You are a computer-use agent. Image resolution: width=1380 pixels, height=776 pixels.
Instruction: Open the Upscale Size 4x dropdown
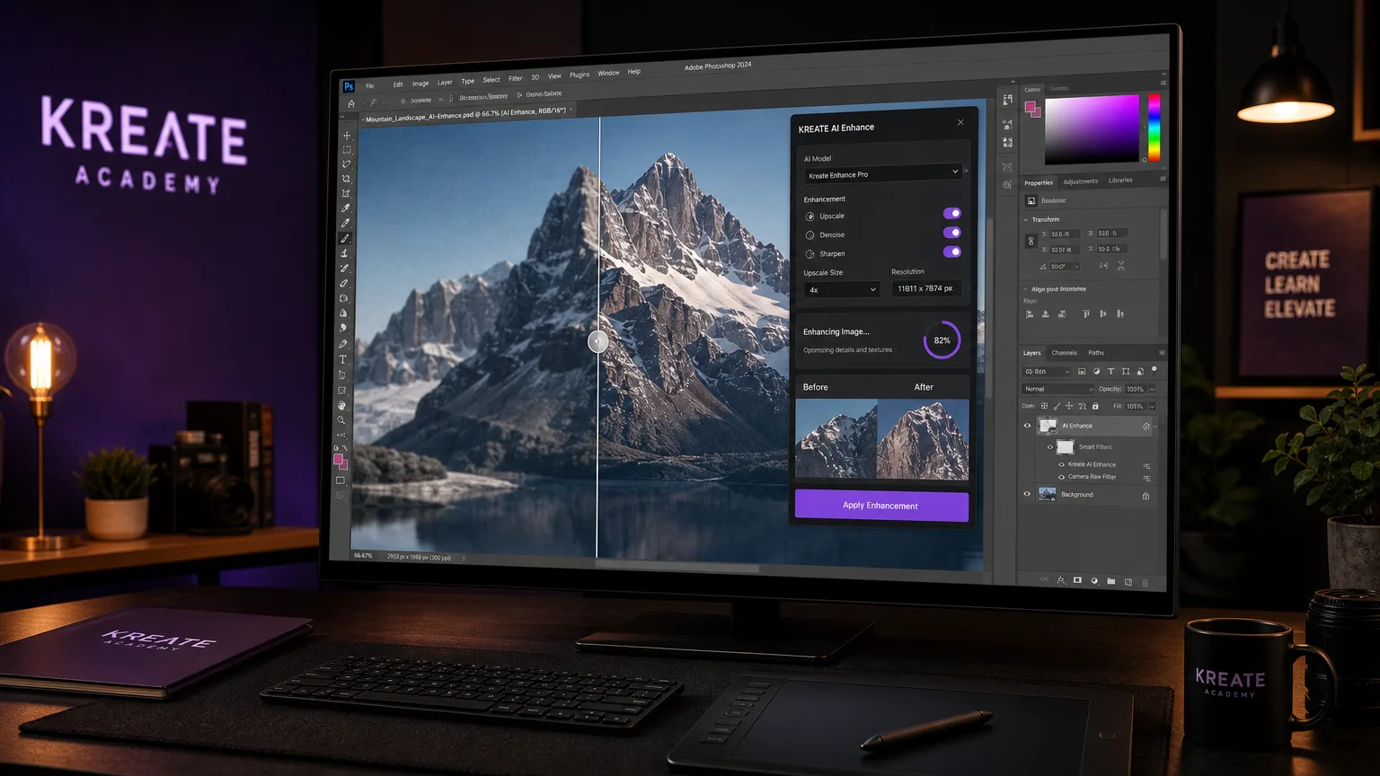pyautogui.click(x=842, y=289)
